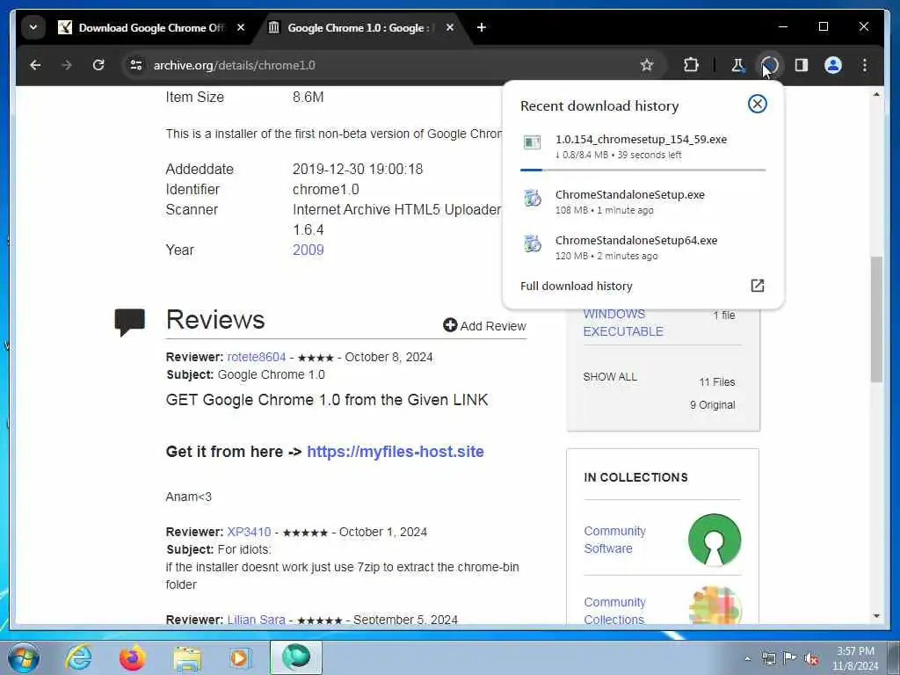Click the Full download history label

click(577, 286)
